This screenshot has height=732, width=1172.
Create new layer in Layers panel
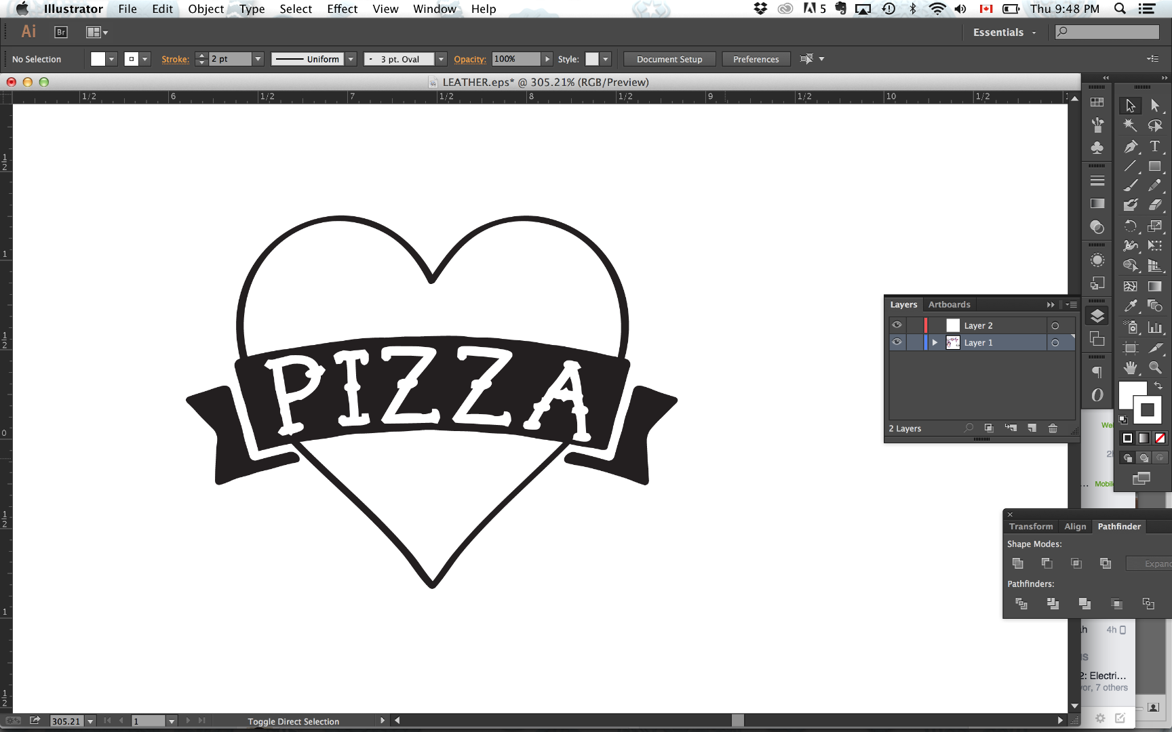[1032, 428]
